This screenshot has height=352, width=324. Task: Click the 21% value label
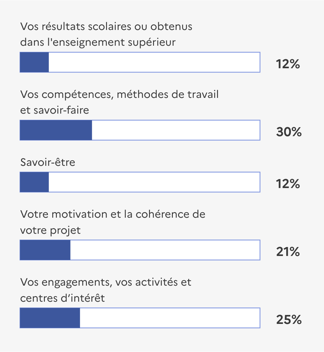click(288, 252)
